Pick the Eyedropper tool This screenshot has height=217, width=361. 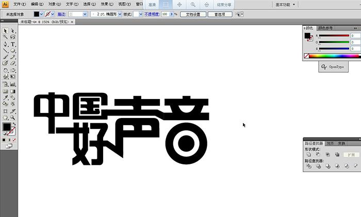click(5, 97)
